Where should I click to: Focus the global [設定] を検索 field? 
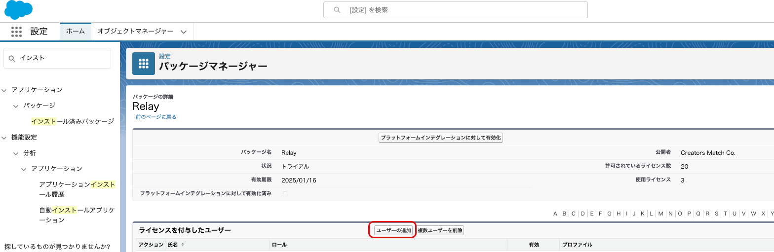[x=456, y=10]
